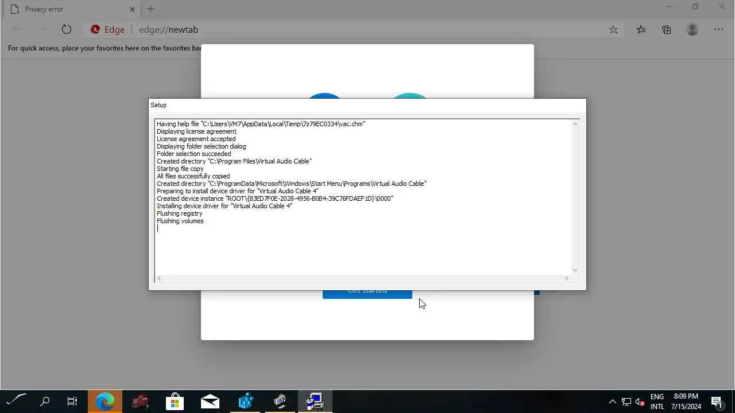735x413 pixels.
Task: Open Task View on the taskbar
Action: click(x=72, y=402)
